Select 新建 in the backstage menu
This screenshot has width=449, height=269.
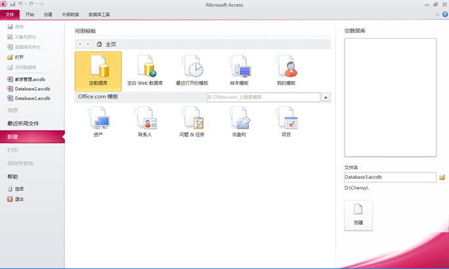coord(32,136)
